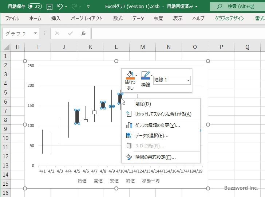This screenshot has width=265, height=197.
Task: Select column P header
Action: point(221,47)
